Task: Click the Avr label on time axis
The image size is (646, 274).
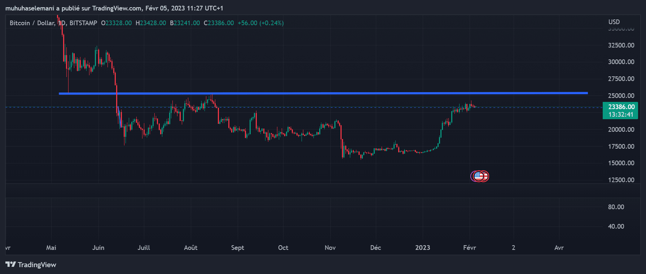Action: (x=559, y=248)
